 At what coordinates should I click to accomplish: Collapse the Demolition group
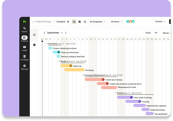47,44
